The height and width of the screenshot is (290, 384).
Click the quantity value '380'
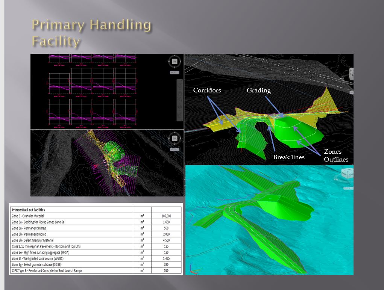pyautogui.click(x=166, y=264)
